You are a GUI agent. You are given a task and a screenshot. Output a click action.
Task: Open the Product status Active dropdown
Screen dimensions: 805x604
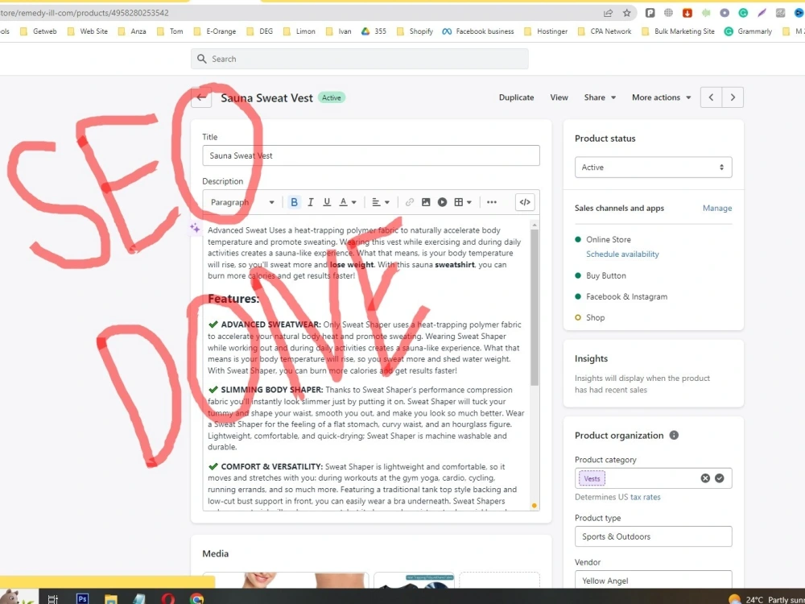pyautogui.click(x=653, y=168)
